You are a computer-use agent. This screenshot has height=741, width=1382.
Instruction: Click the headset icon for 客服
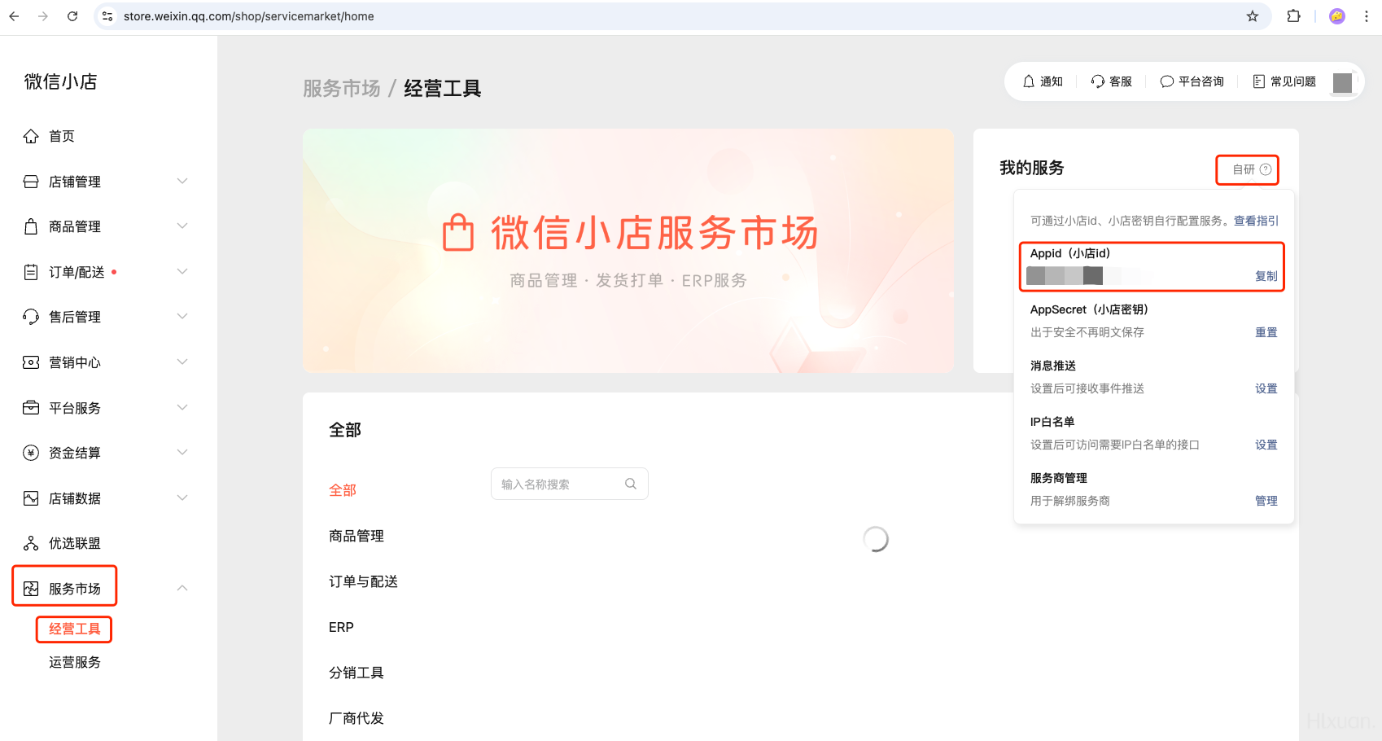tap(1098, 81)
